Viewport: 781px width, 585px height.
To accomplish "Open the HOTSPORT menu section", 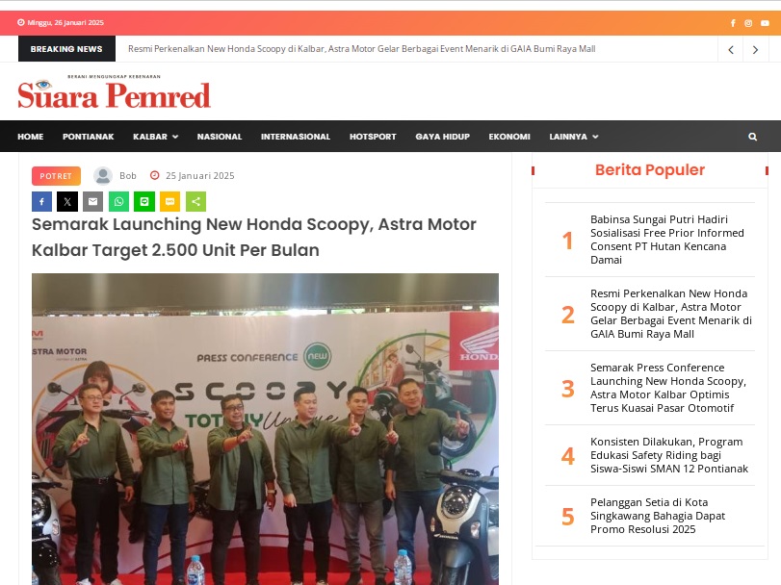I will 373,137.
